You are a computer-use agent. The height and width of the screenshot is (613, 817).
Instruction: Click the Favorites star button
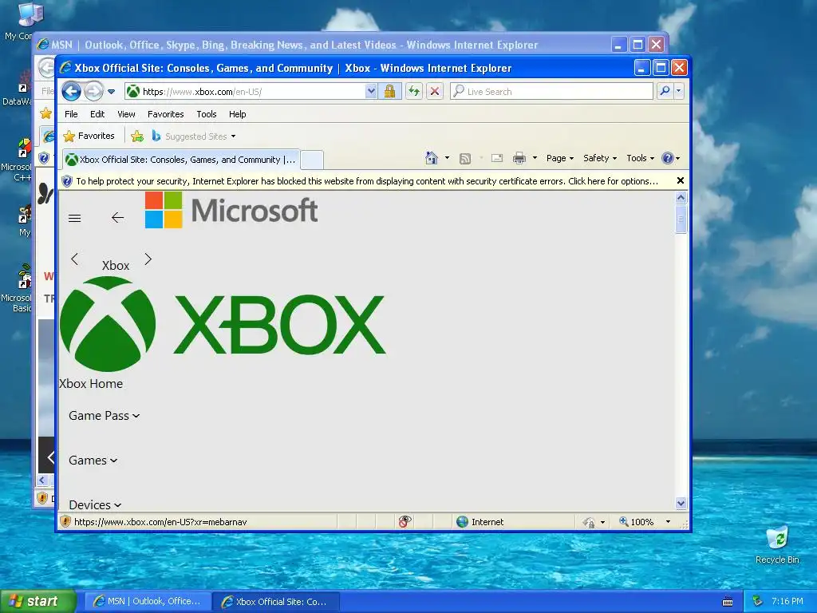coord(89,136)
